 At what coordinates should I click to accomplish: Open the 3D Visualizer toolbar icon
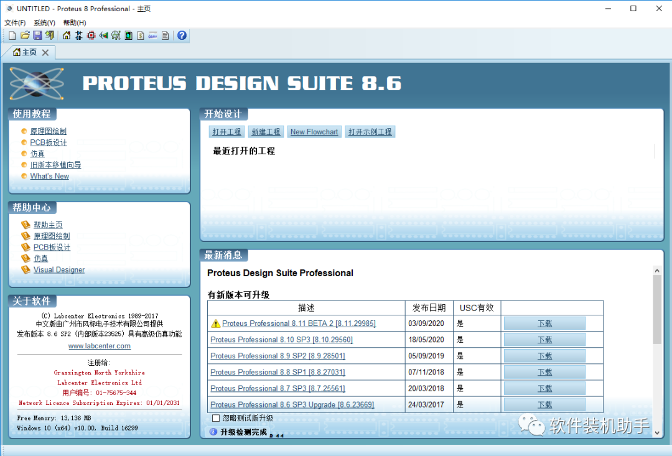[103, 35]
